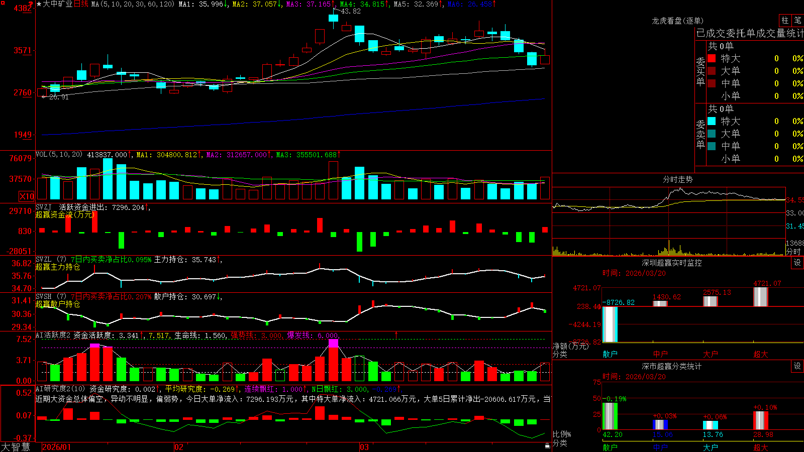Open 设 settings for 深圳超赢实时监控
This screenshot has width=804, height=452.
797,263
